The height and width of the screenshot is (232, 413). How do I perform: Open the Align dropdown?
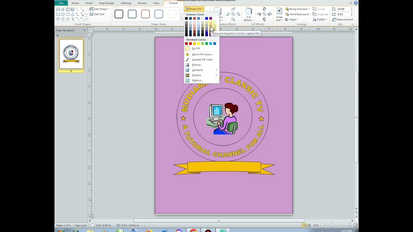tap(292, 20)
